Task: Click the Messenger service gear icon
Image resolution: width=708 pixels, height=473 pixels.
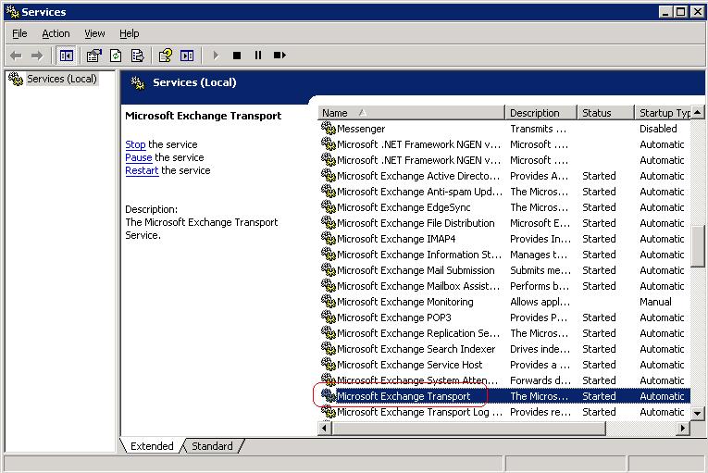Action: [x=329, y=129]
